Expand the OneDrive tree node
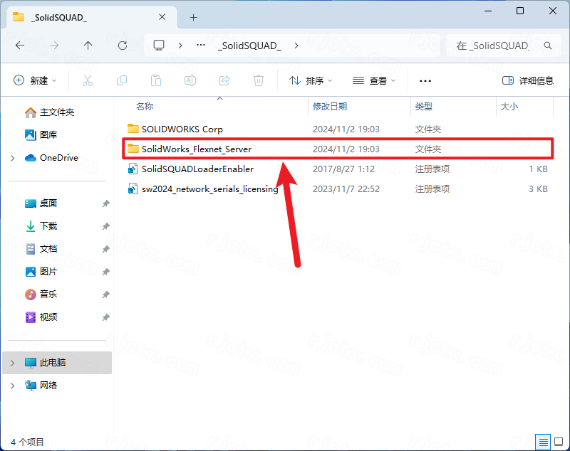 (x=13, y=158)
